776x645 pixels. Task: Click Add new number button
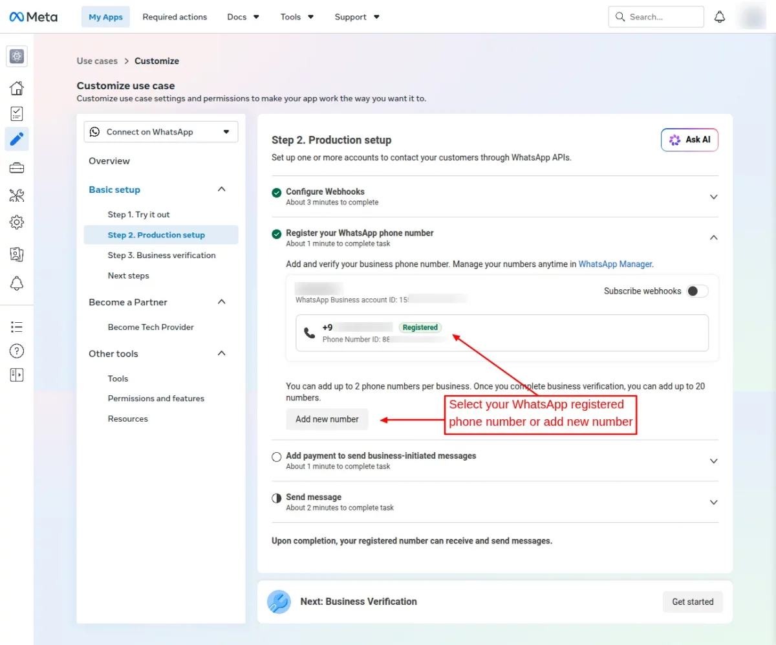point(327,419)
